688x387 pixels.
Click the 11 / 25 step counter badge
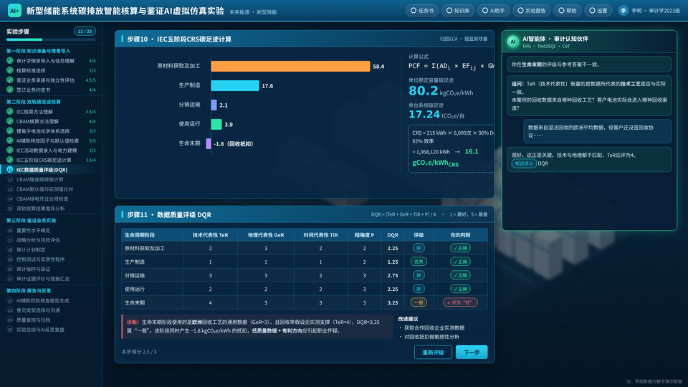[85, 31]
